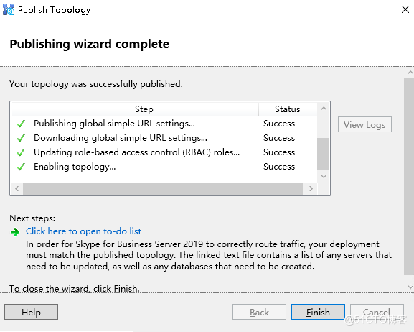The height and width of the screenshot is (332, 414).
Task: Click the step list left scroll arrow
Action: tap(17, 188)
